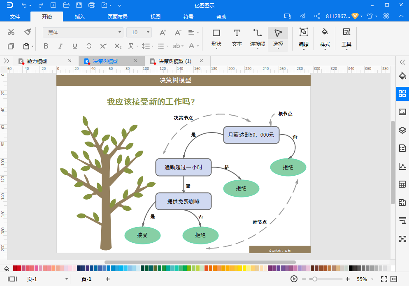Open the Image panel in right sidebar
The width and height of the screenshot is (409, 286).
pos(402,112)
